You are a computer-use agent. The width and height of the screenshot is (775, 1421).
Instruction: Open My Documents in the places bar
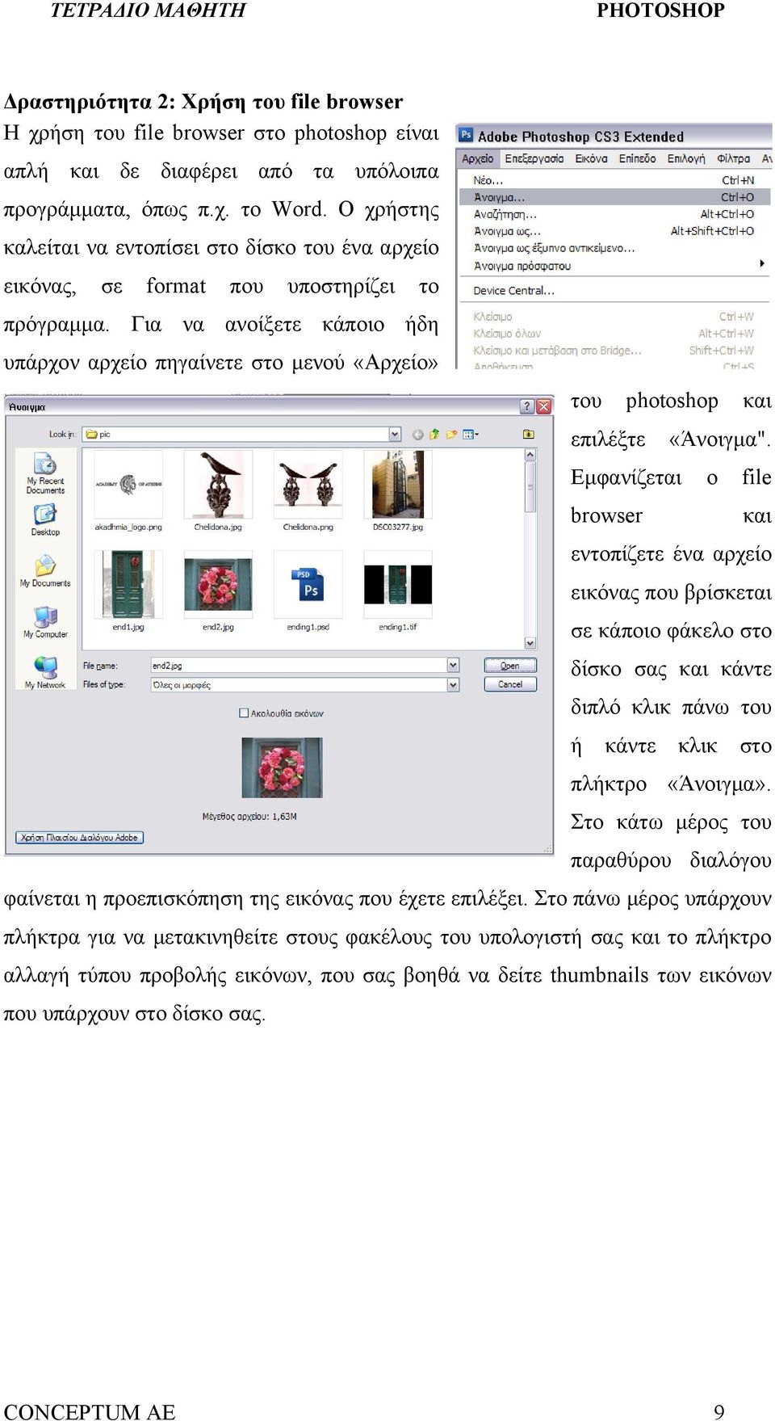click(x=45, y=571)
